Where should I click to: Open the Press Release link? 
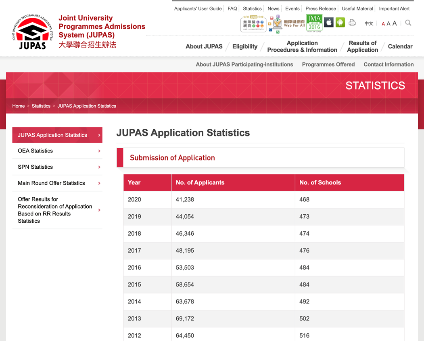coord(321,8)
